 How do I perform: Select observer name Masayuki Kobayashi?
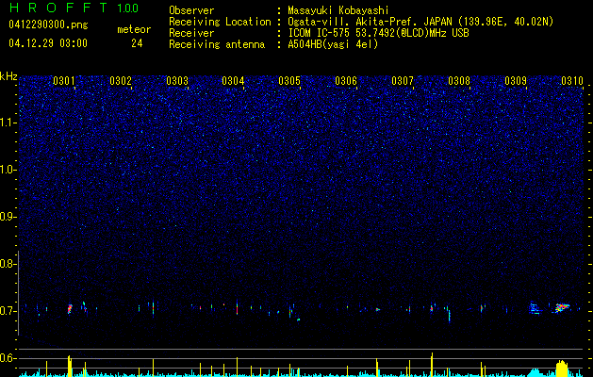pos(338,11)
